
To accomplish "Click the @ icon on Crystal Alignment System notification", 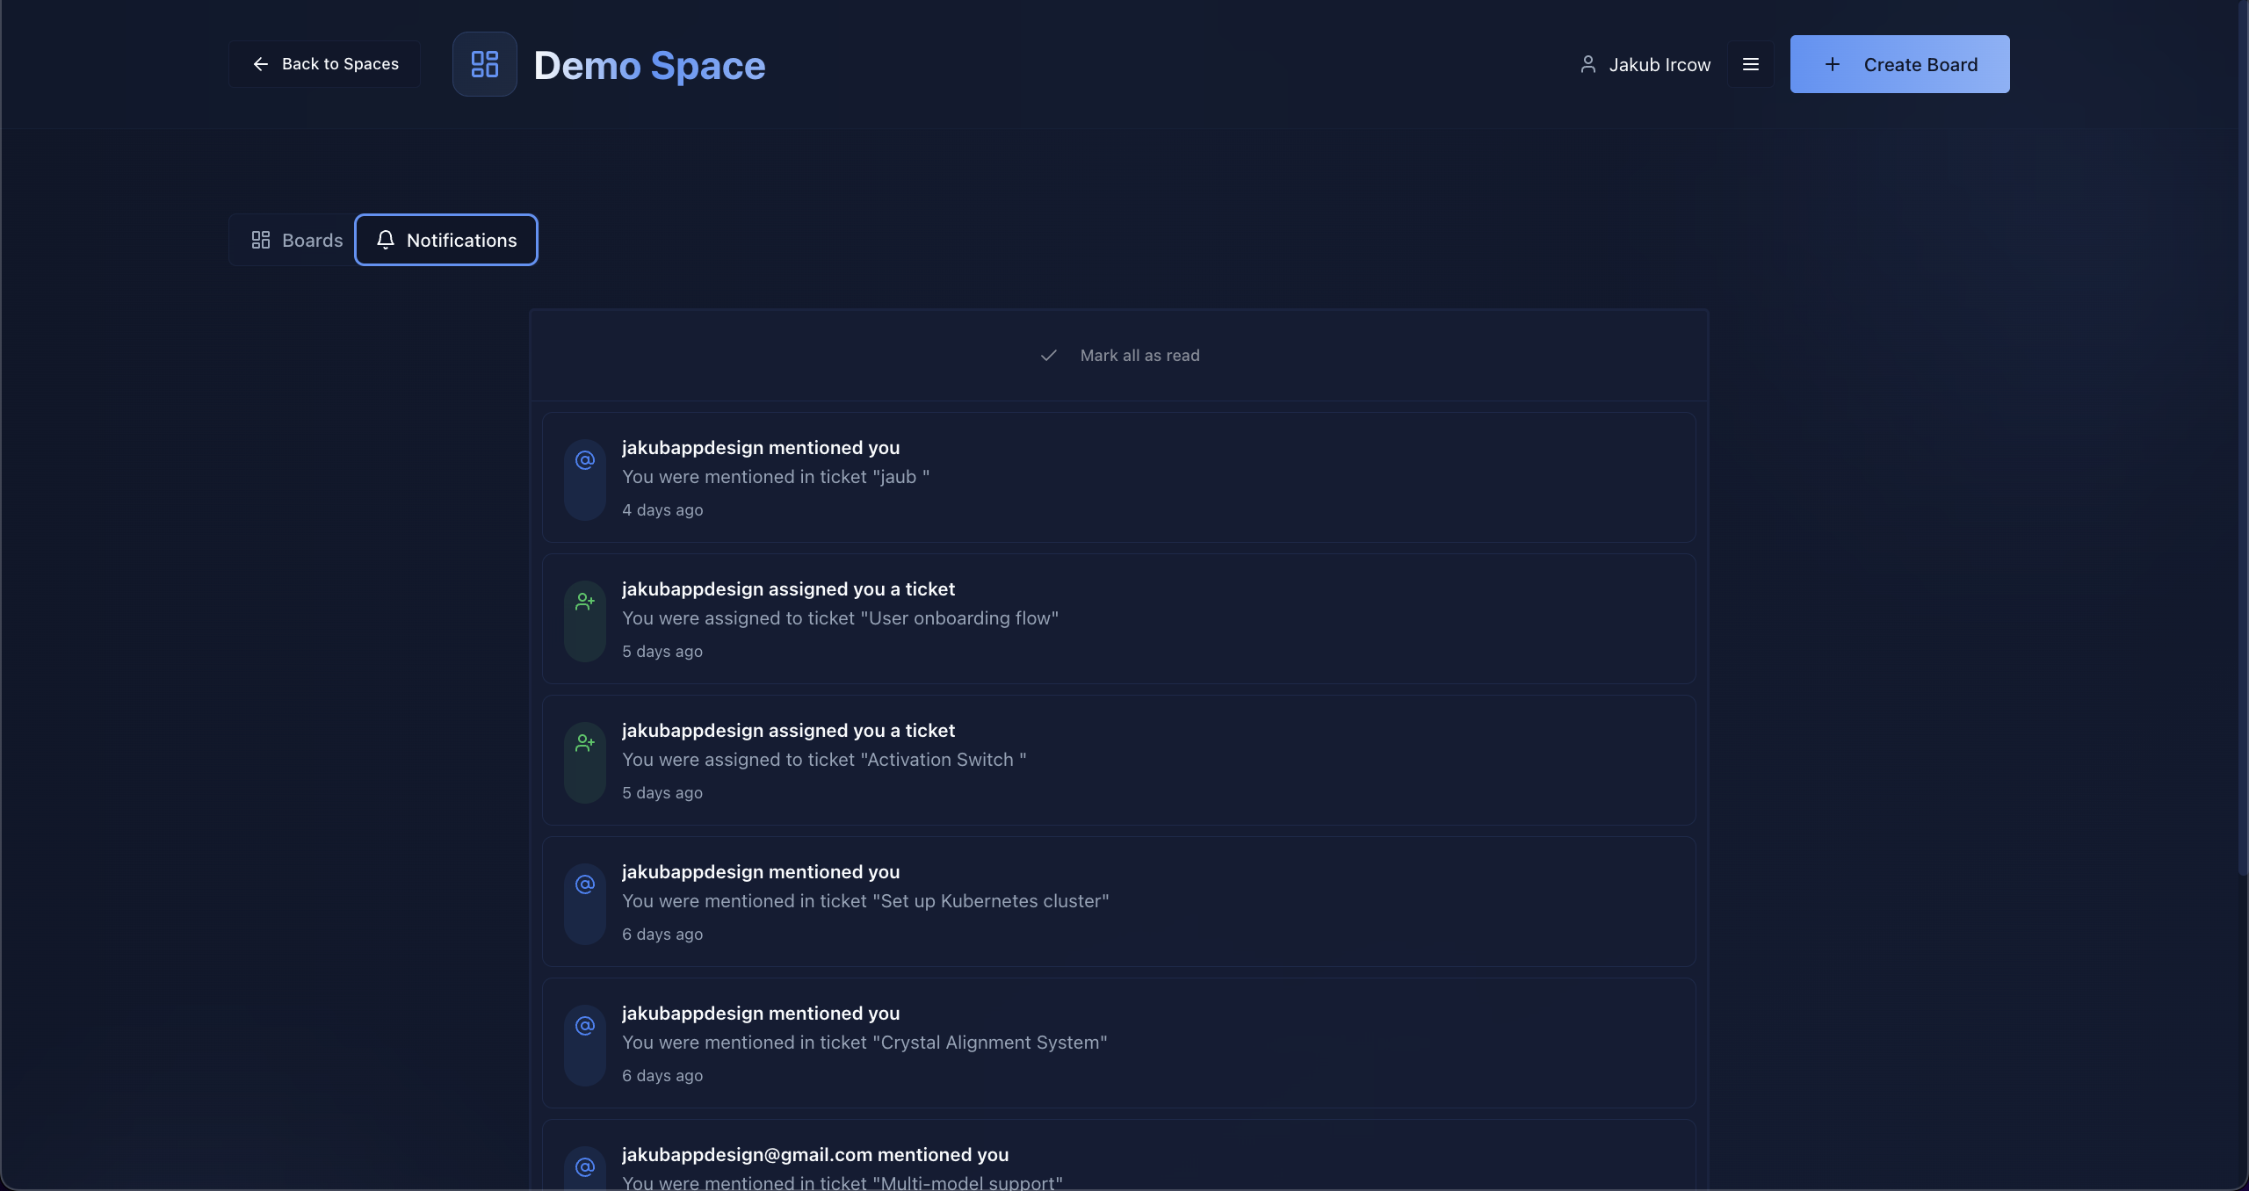I will [585, 1026].
